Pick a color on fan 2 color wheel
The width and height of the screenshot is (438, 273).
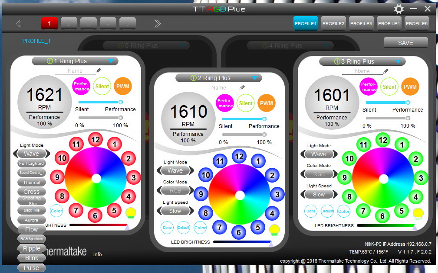coord(240,195)
